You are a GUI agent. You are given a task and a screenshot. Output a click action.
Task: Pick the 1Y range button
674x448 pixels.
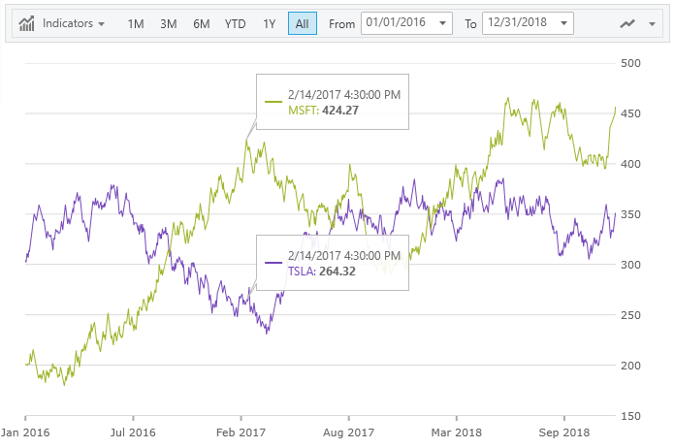[x=269, y=23]
